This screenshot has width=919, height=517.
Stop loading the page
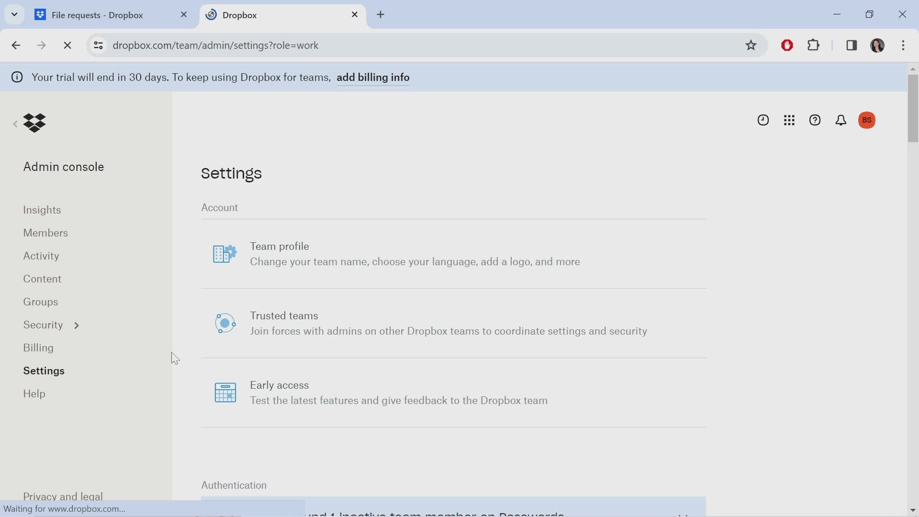(x=67, y=45)
